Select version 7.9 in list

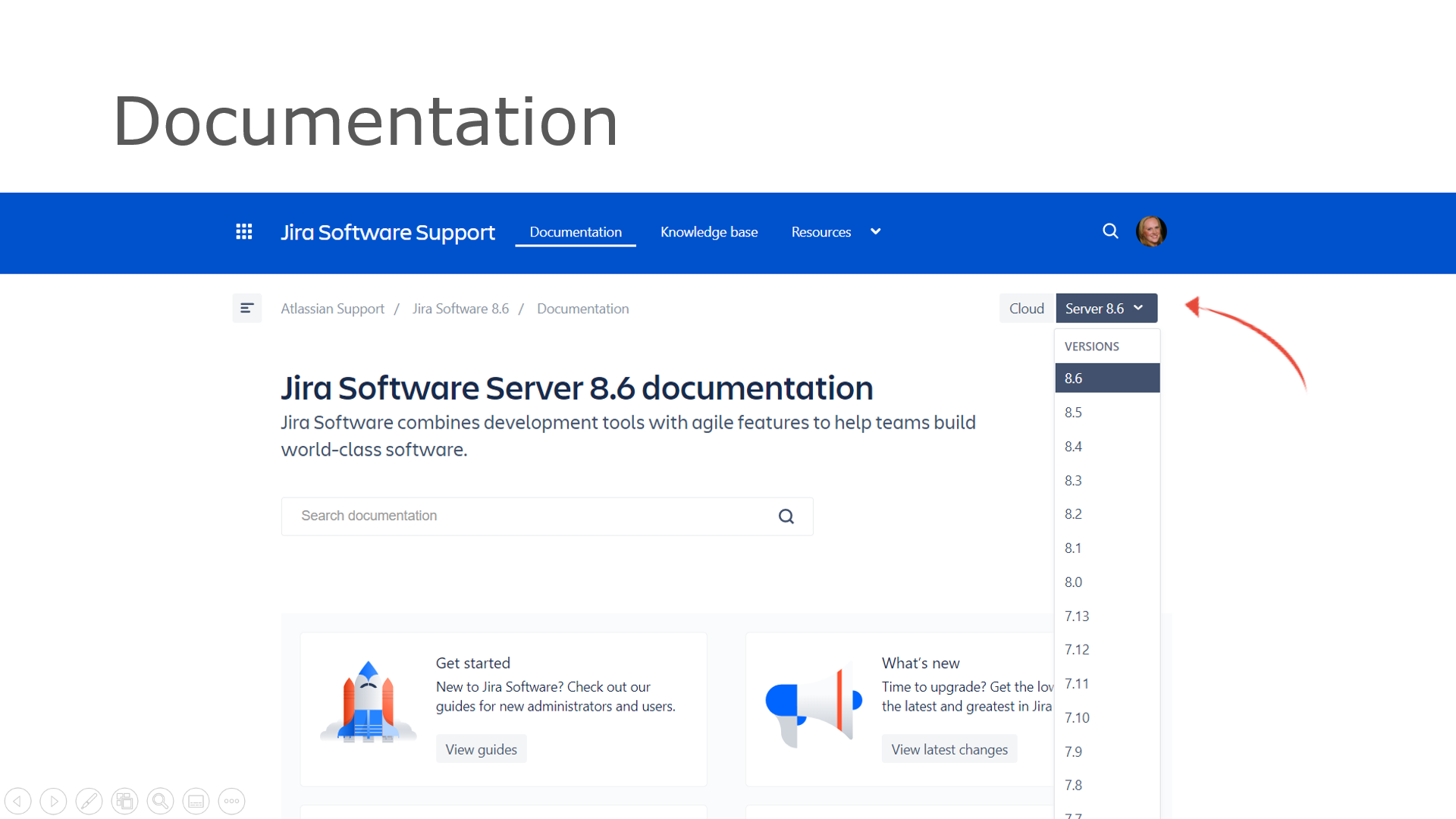pyautogui.click(x=1107, y=752)
